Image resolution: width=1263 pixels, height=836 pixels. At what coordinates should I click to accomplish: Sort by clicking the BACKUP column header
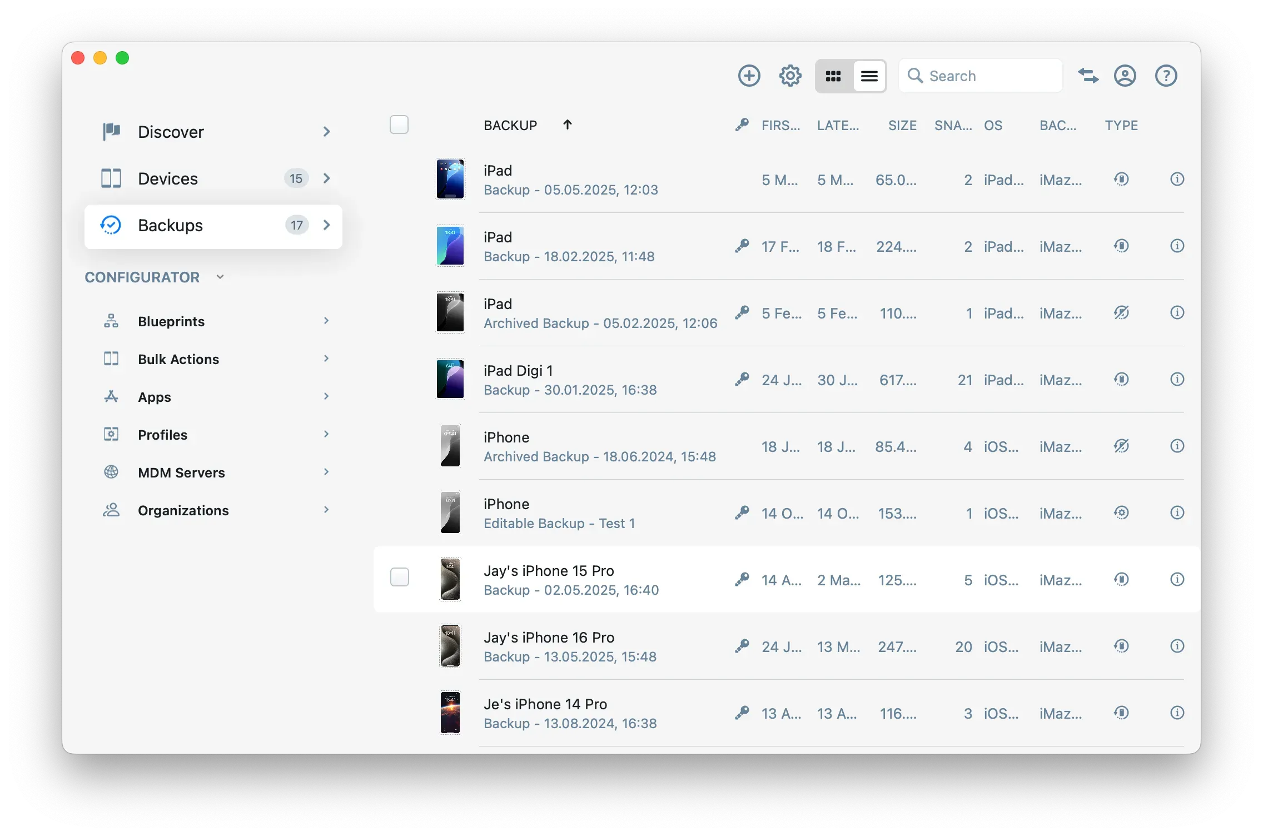510,125
